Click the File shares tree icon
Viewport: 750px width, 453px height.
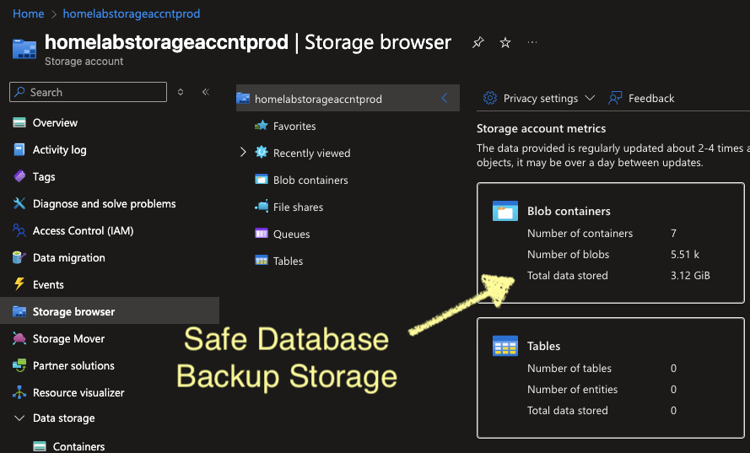(x=262, y=207)
